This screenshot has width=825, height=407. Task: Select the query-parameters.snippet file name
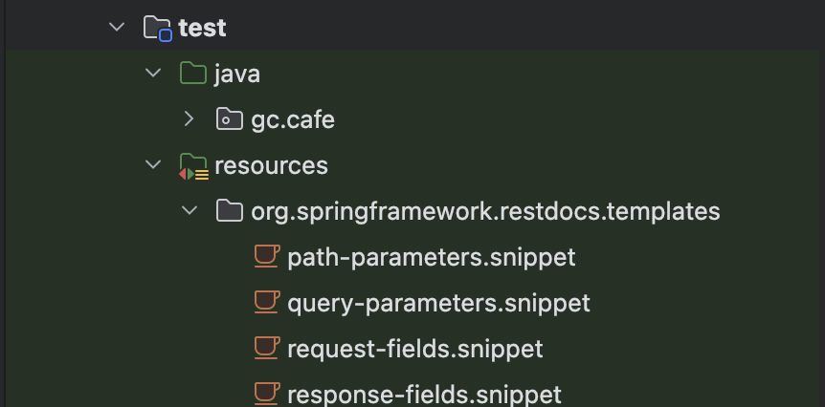click(x=438, y=303)
